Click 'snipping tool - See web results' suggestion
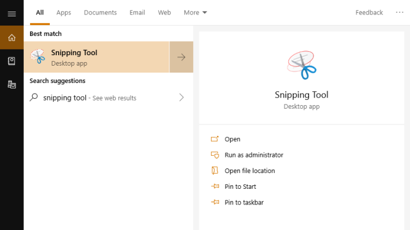Screen dimensions: 410x230 [x=108, y=98]
